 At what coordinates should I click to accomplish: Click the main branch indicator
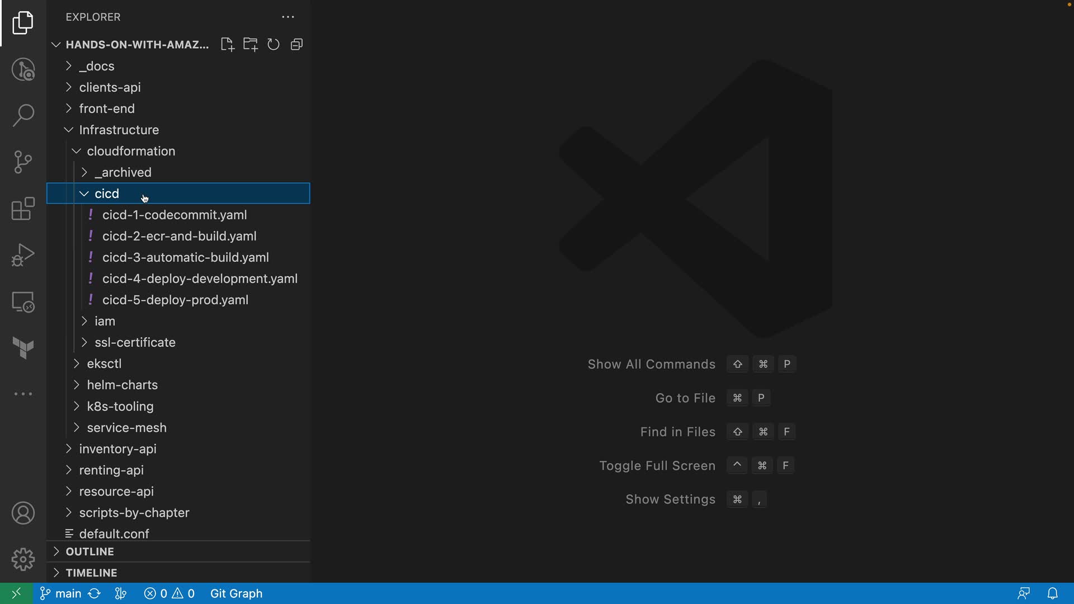coord(62,593)
